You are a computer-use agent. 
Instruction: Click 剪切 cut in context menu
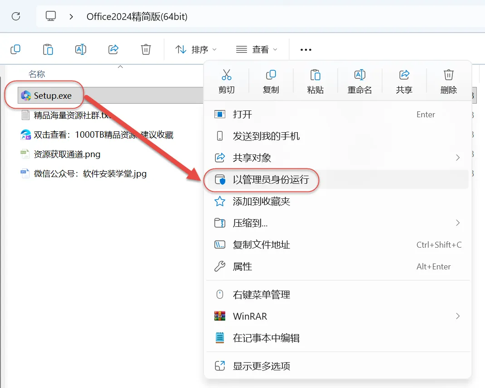[227, 81]
